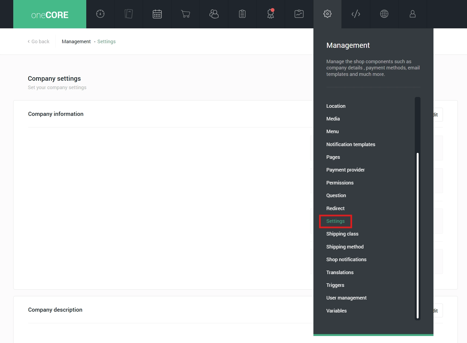467x343 pixels.
Task: Open the user profile icon
Action: [x=413, y=14]
